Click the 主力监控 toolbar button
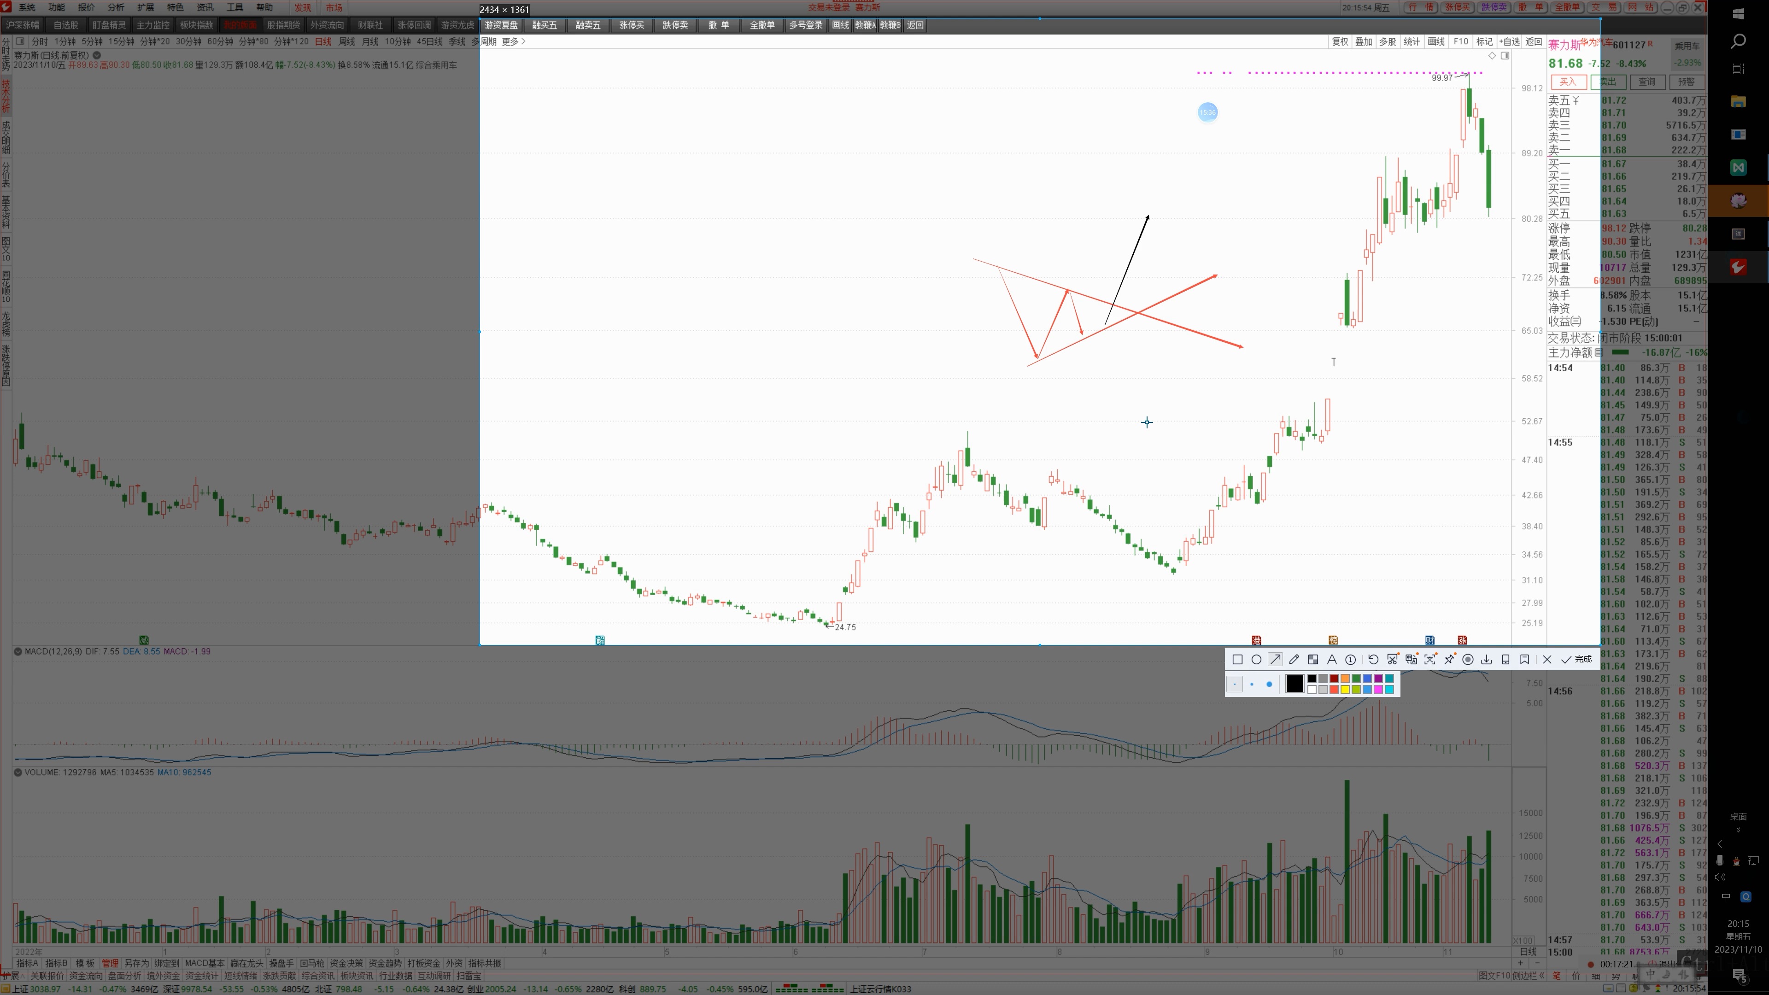The height and width of the screenshot is (995, 1769). click(x=152, y=25)
